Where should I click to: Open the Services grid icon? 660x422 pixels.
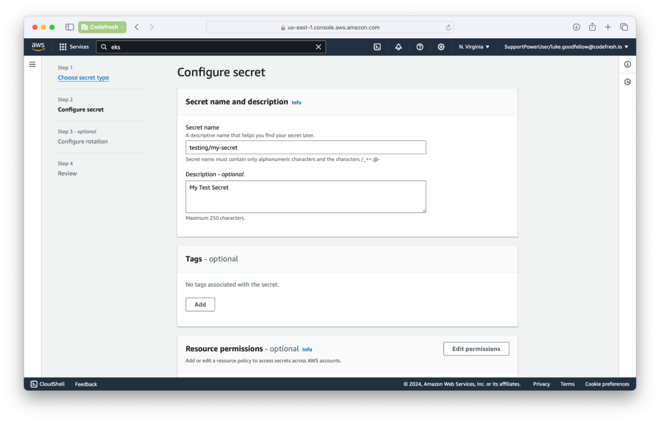point(62,46)
